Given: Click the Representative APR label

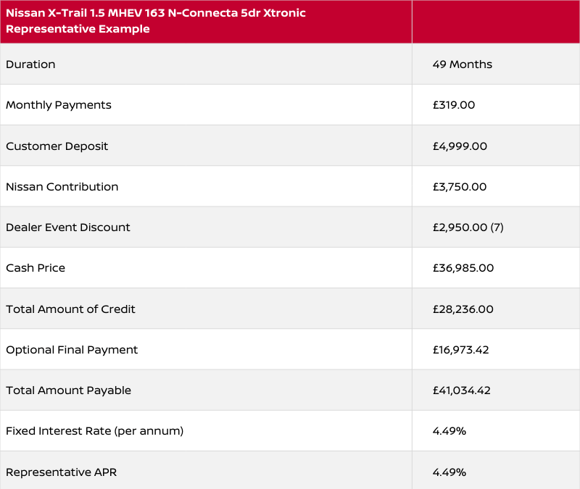Looking at the screenshot, I should [x=61, y=472].
